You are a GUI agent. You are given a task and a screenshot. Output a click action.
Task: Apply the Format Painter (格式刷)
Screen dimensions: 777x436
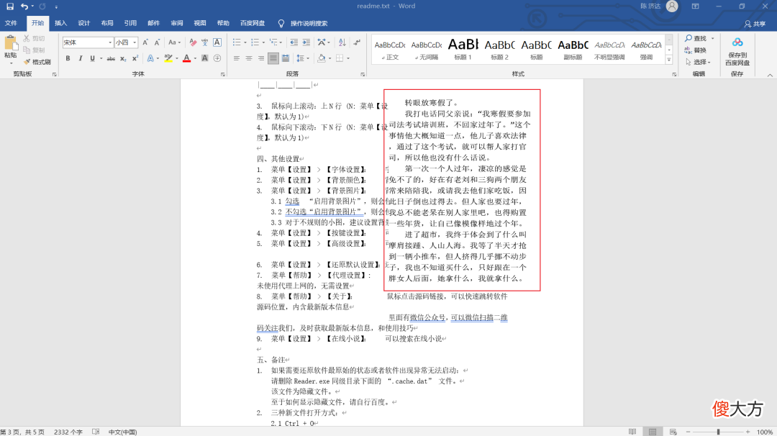37,62
